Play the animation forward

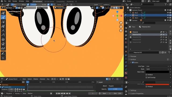pos(64,93)
